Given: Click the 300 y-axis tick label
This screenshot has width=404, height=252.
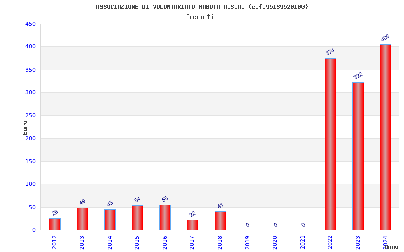Looking at the screenshot, I should coord(30,92).
